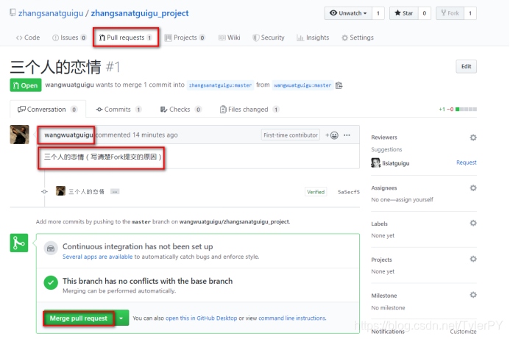The height and width of the screenshot is (339, 510).
Task: Open the Code tab
Action: (x=28, y=38)
